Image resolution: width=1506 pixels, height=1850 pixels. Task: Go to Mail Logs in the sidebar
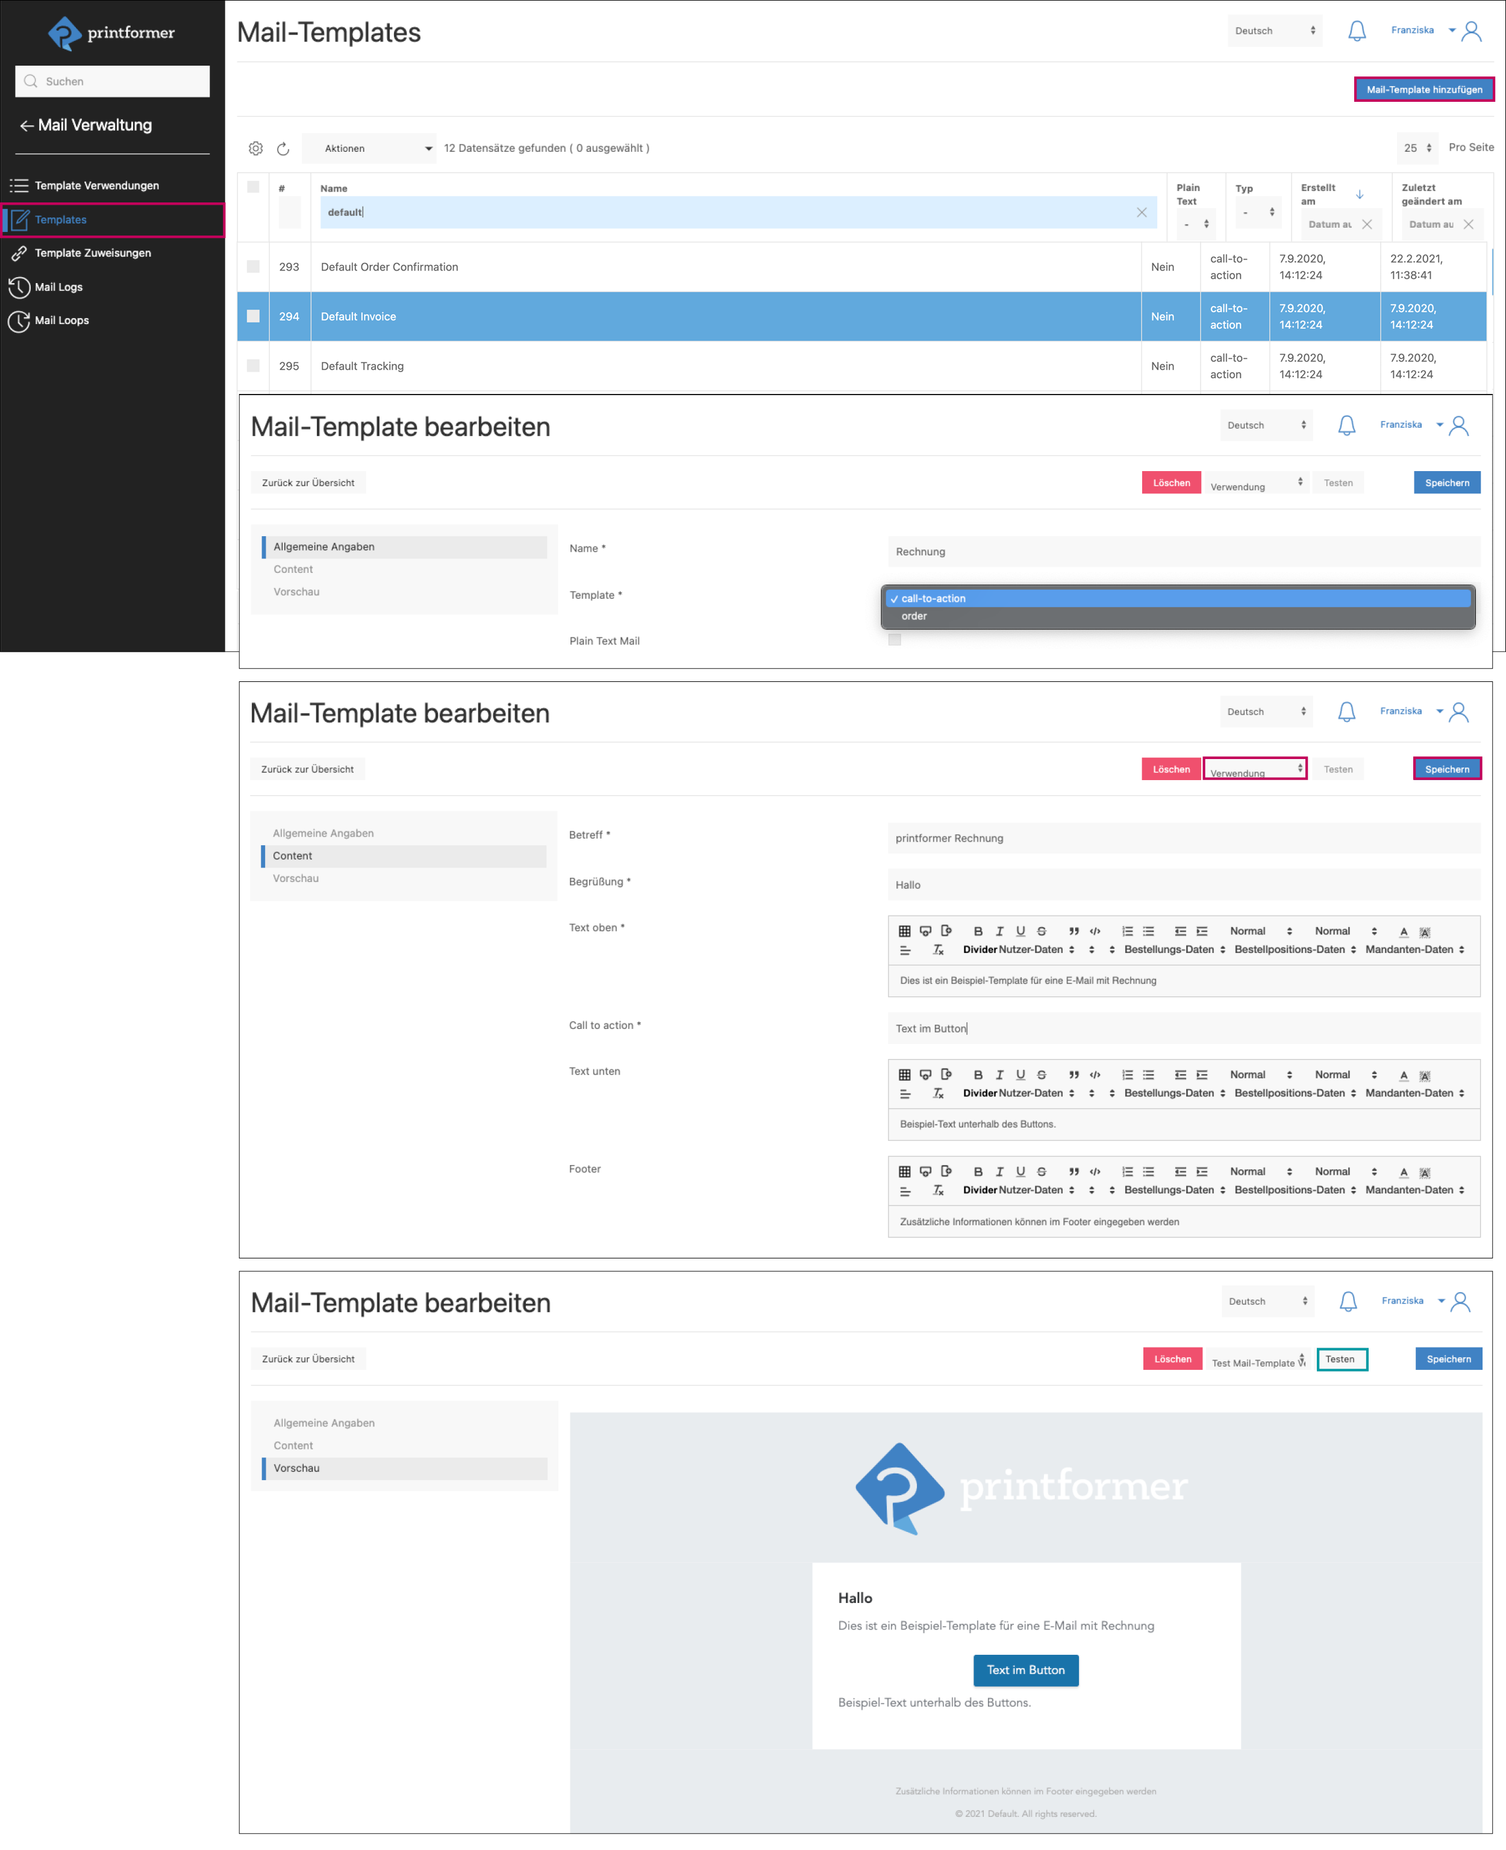(59, 287)
